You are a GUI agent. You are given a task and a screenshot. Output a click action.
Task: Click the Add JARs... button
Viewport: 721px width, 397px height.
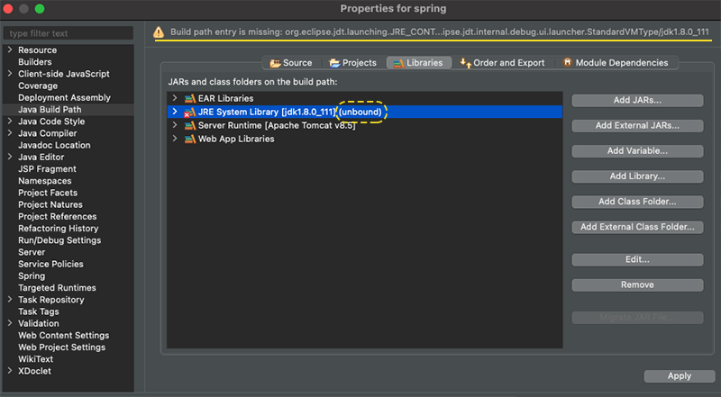[x=637, y=100]
